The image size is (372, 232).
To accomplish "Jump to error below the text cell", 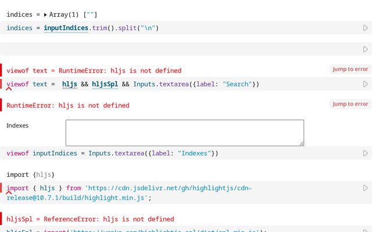I will point(350,104).
